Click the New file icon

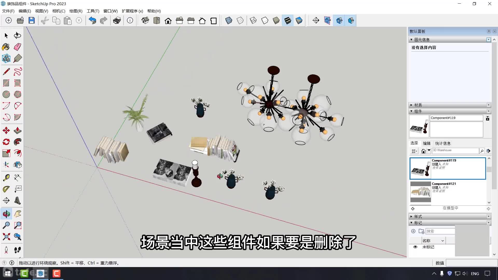click(9, 20)
